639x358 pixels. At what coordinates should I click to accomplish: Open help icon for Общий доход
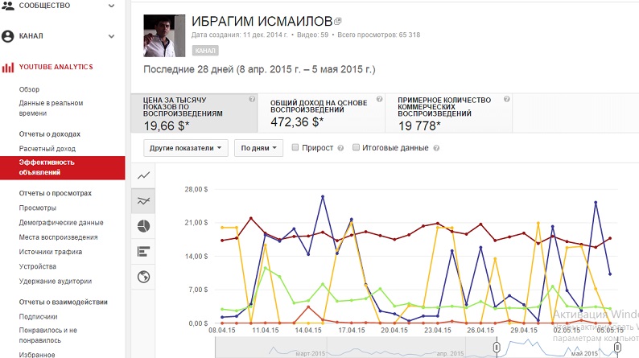coord(379,99)
